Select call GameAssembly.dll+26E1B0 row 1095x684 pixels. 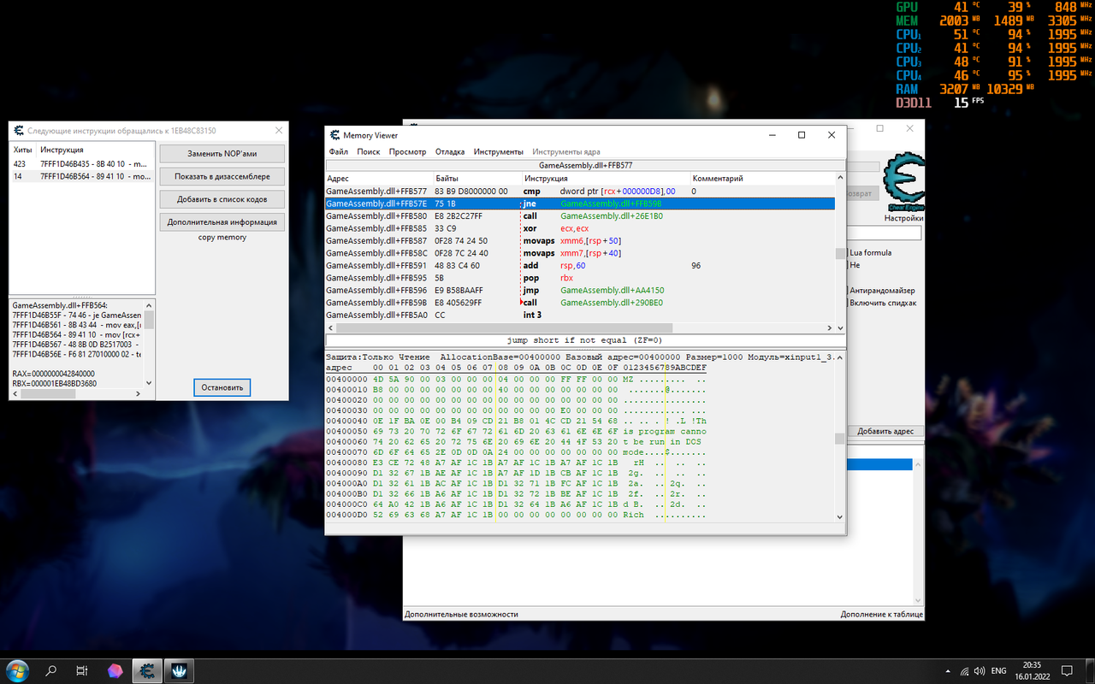click(x=580, y=216)
